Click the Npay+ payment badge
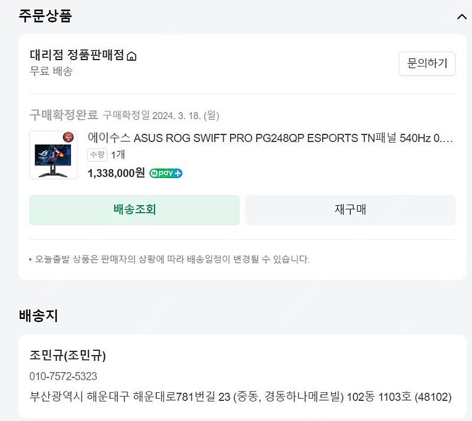The image size is (472, 421). (x=165, y=173)
